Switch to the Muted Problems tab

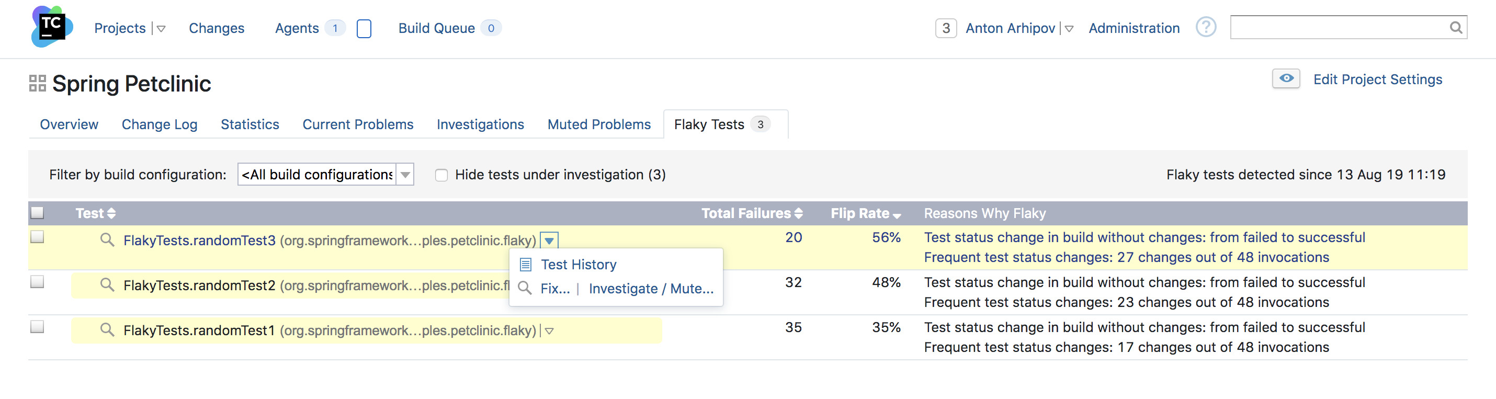tap(599, 124)
